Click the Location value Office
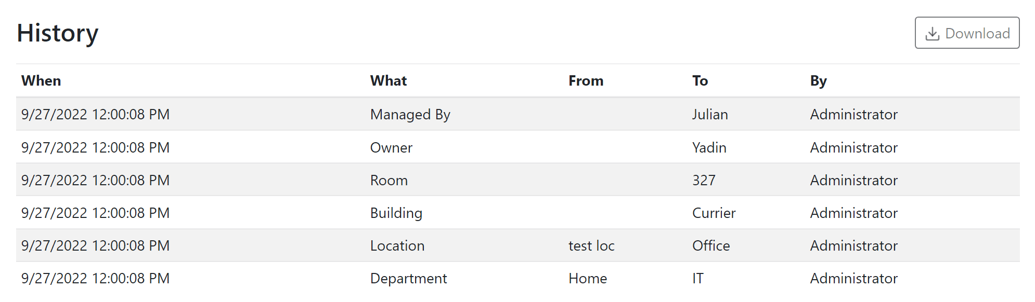 click(x=710, y=245)
